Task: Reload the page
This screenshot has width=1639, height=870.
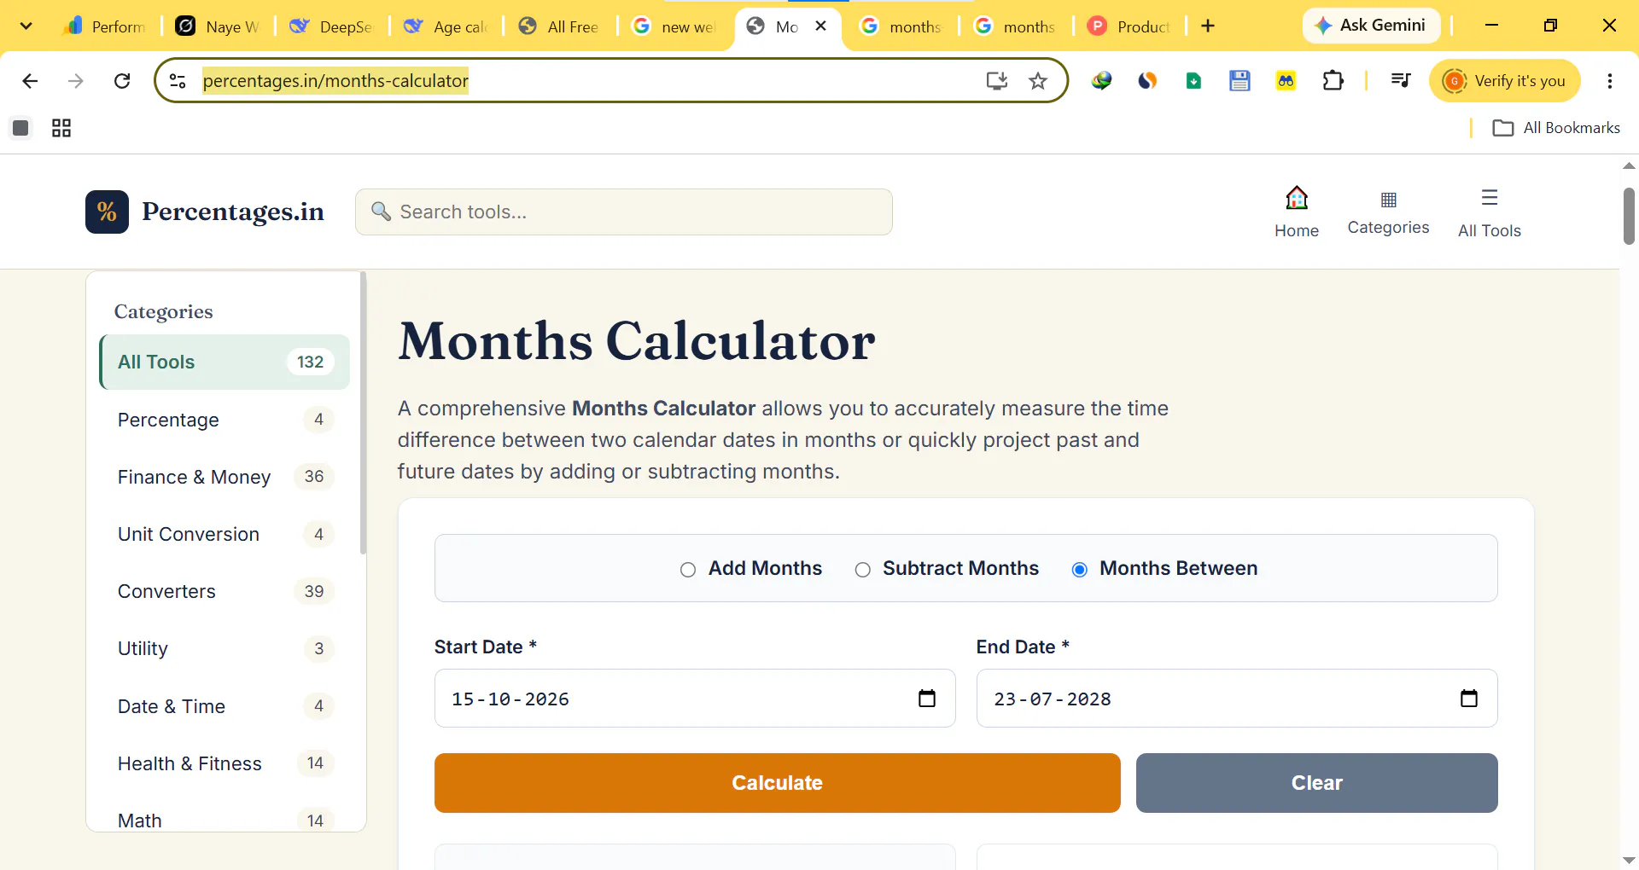Action: pyautogui.click(x=122, y=81)
